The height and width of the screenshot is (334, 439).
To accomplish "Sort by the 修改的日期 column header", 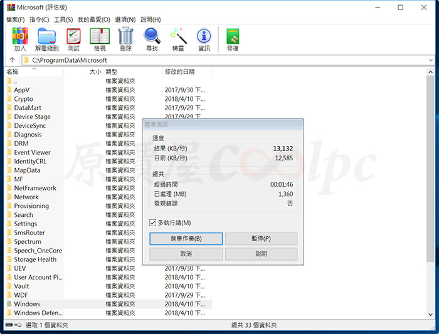I will [188, 72].
